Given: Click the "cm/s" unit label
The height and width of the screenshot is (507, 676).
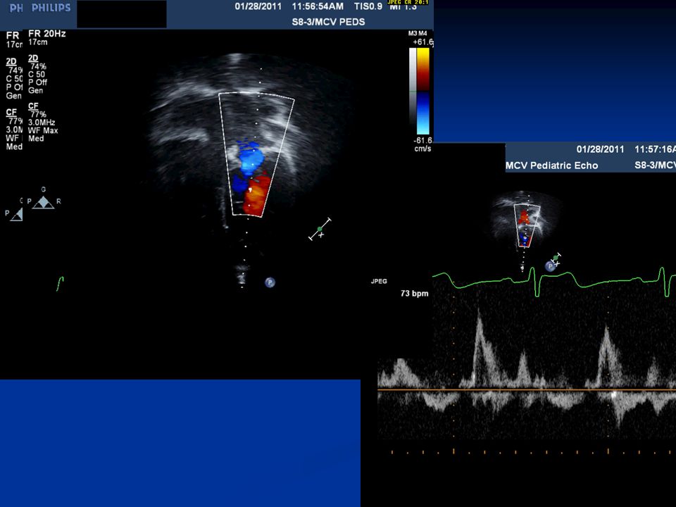Looking at the screenshot, I should pyautogui.click(x=423, y=149).
